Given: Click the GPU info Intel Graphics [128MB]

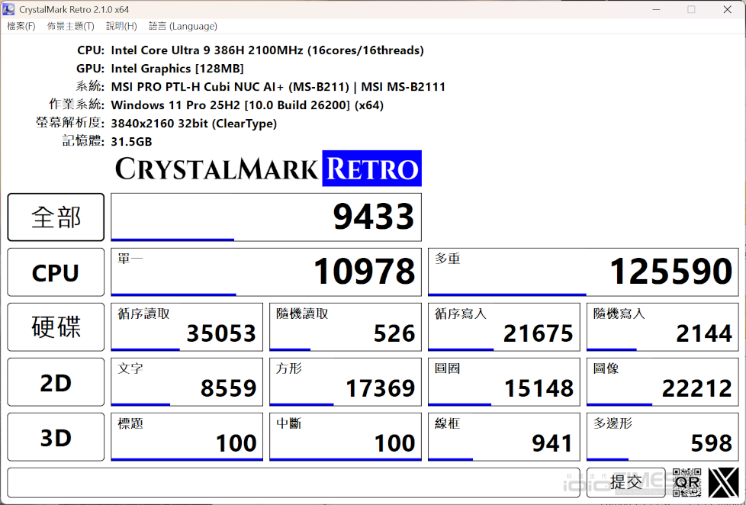Looking at the screenshot, I should [x=178, y=69].
